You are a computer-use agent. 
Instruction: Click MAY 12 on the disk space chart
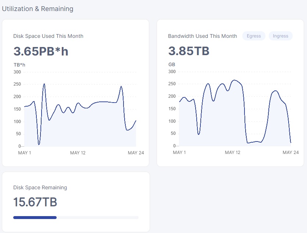[x=78, y=153]
